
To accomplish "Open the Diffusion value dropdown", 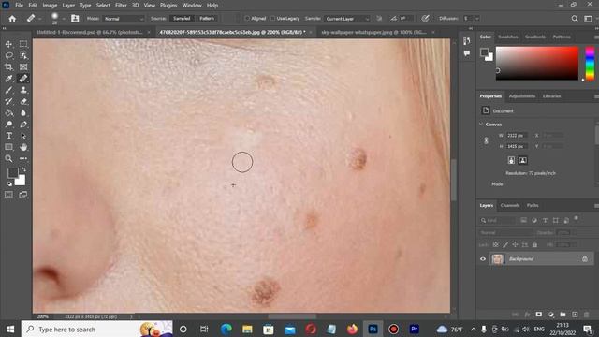I will pos(476,19).
